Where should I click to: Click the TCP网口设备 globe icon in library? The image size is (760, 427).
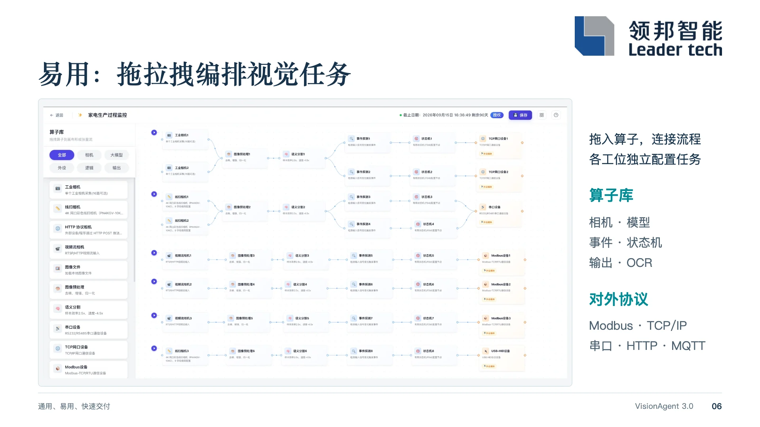pos(58,348)
